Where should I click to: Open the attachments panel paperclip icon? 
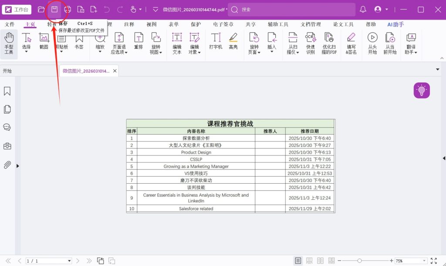7,165
